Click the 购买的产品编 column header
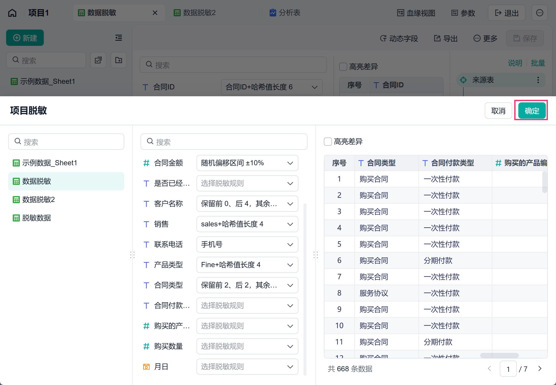The image size is (556, 385). click(520, 163)
